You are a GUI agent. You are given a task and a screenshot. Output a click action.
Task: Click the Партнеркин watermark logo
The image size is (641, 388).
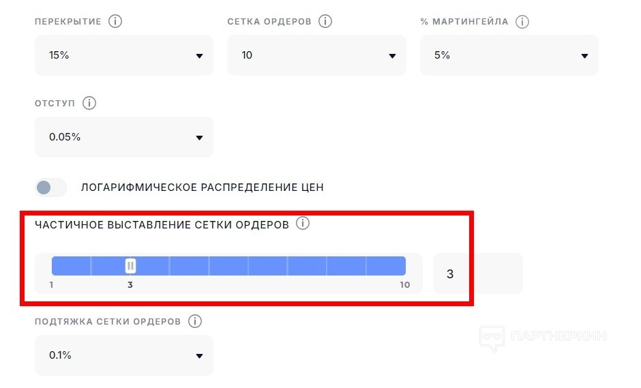(x=543, y=337)
